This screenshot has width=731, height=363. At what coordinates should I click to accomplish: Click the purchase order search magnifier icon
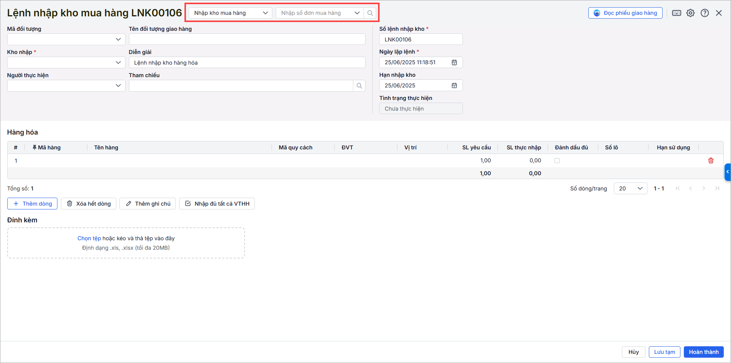tap(370, 13)
